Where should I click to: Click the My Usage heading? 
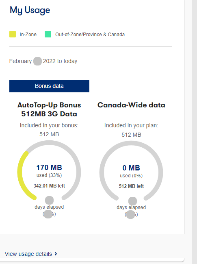(x=30, y=10)
